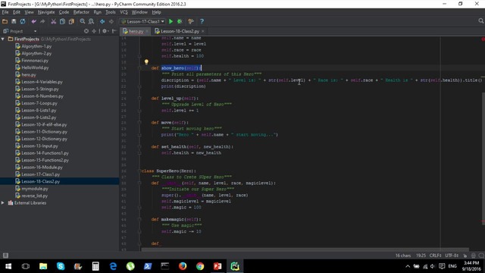This screenshot has width=485, height=273.
Task: Fold the level_up method in gutter
Action: [139, 99]
